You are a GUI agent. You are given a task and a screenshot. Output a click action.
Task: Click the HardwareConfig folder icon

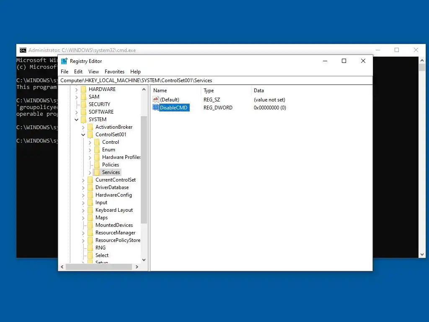coord(90,195)
